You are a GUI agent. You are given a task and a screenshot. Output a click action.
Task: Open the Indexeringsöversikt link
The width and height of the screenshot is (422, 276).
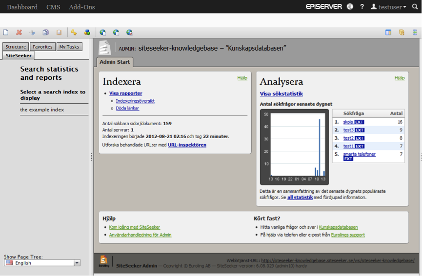pos(135,101)
